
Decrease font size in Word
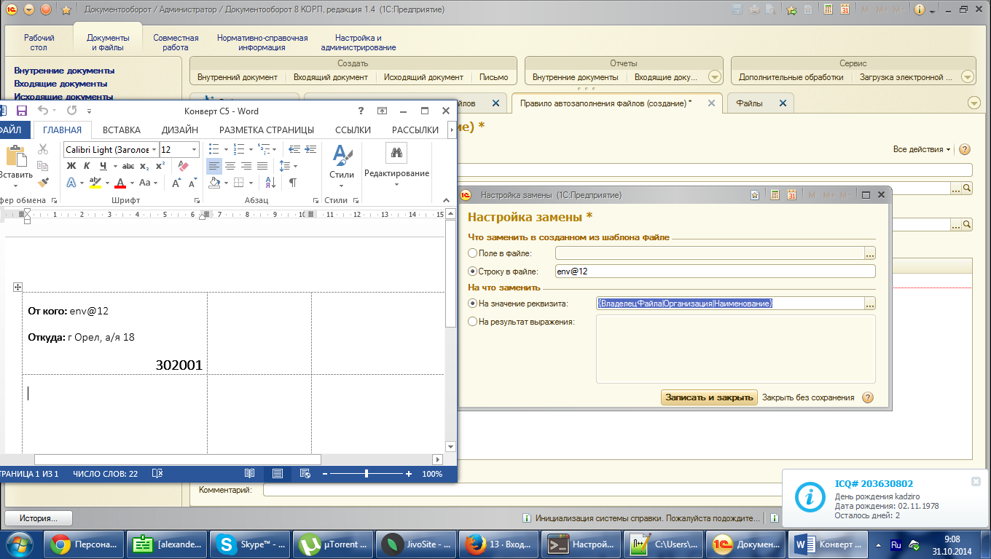(x=192, y=183)
